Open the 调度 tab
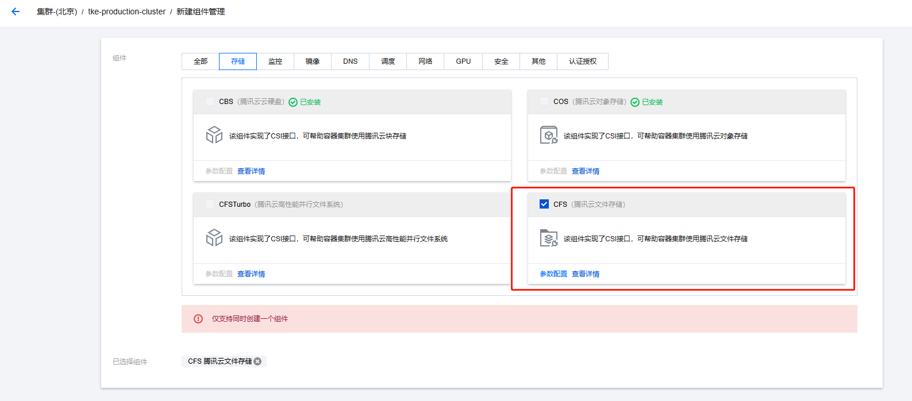The image size is (912, 401). pyautogui.click(x=388, y=61)
